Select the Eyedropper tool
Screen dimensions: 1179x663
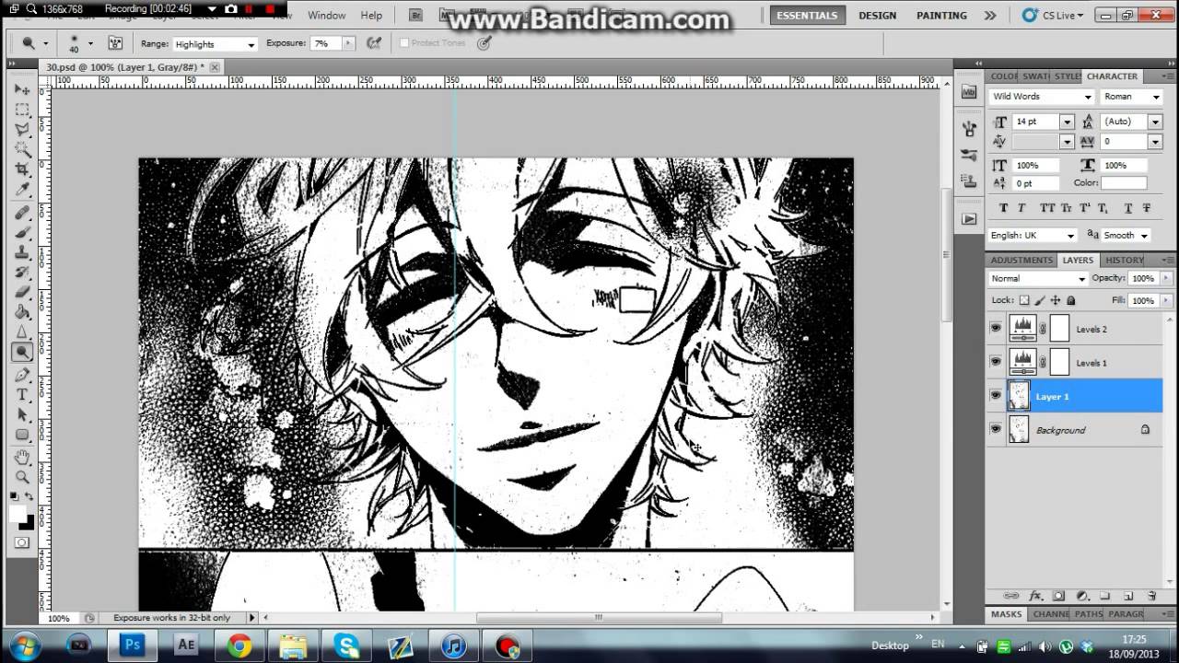22,190
